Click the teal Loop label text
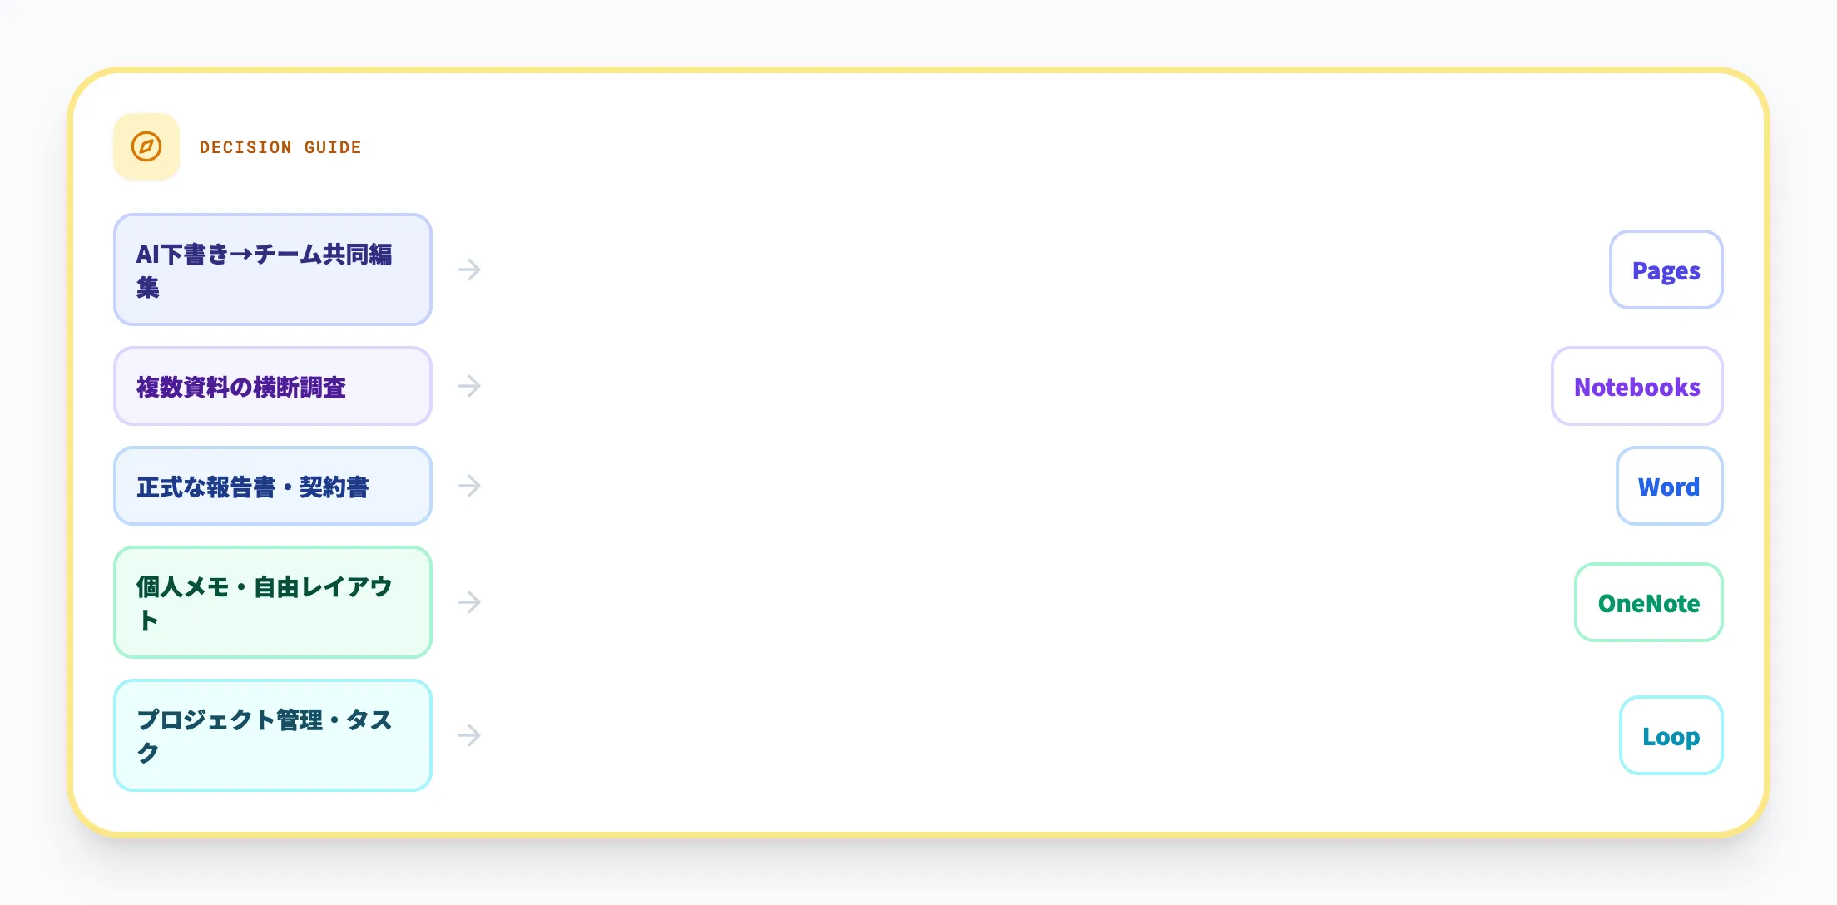The width and height of the screenshot is (1837, 905). click(1671, 737)
